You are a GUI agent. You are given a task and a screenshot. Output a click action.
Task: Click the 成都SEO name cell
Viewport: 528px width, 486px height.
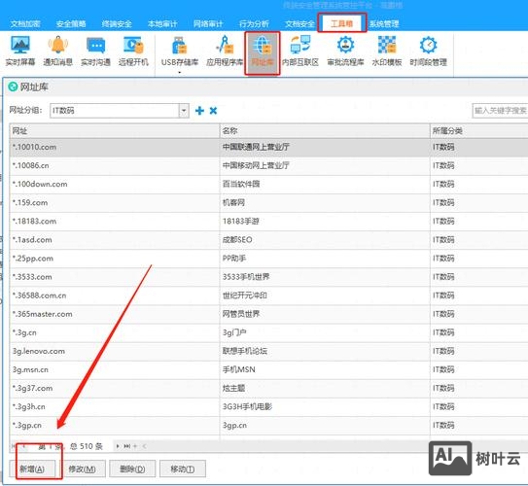click(325, 240)
